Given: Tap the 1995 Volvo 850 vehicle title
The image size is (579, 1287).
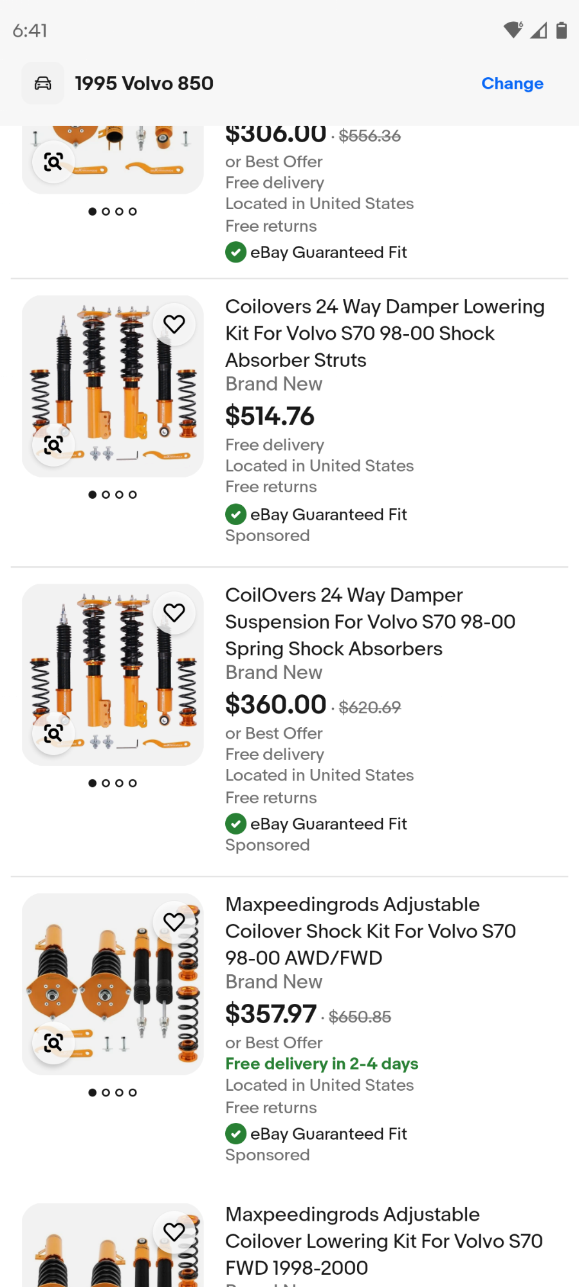Looking at the screenshot, I should pyautogui.click(x=144, y=84).
